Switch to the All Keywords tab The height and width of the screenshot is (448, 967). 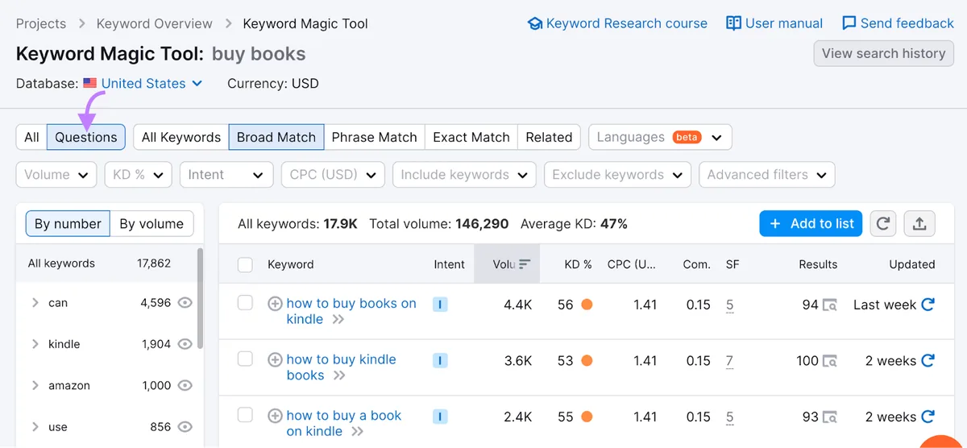coord(181,137)
